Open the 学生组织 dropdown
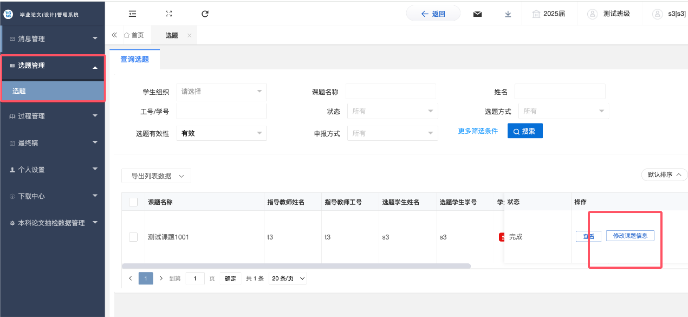Viewport: 688px width, 317px height. click(x=221, y=92)
